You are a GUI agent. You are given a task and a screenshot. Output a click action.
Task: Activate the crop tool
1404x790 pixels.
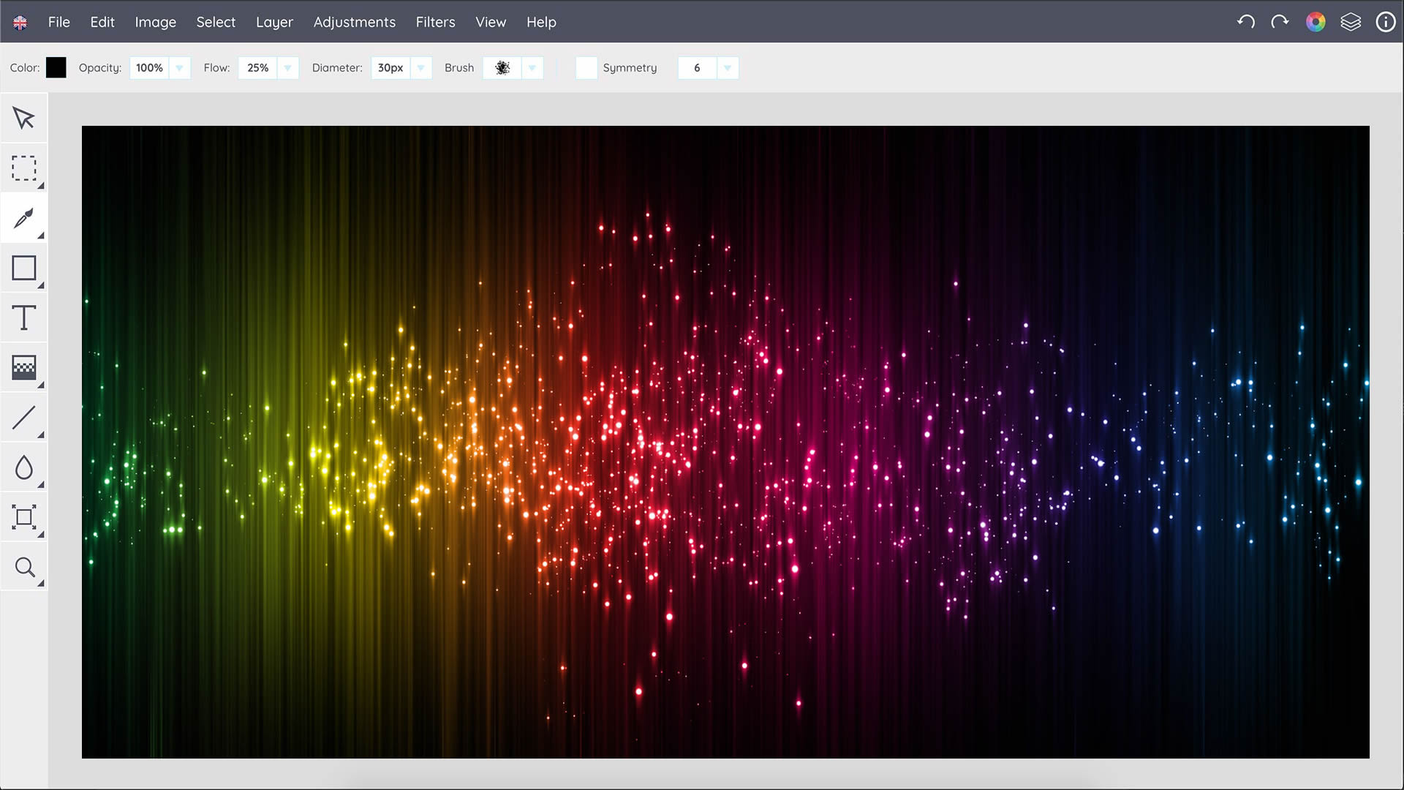point(23,517)
